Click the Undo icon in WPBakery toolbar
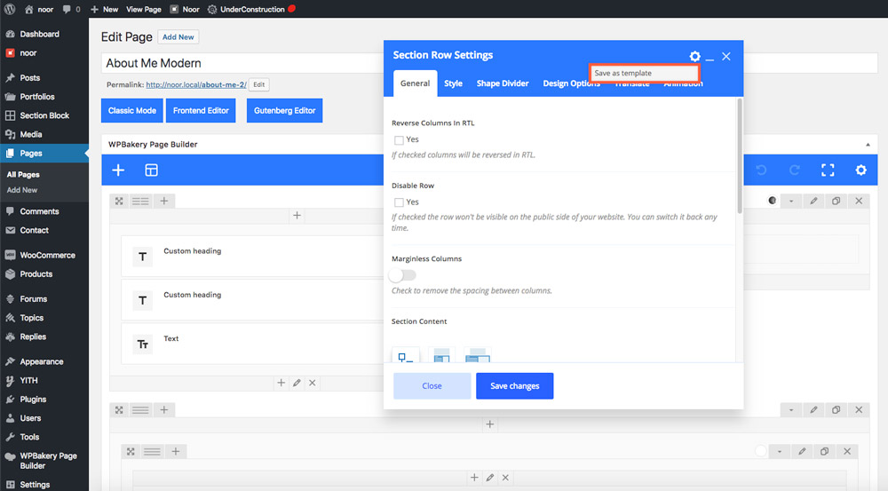 [761, 170]
